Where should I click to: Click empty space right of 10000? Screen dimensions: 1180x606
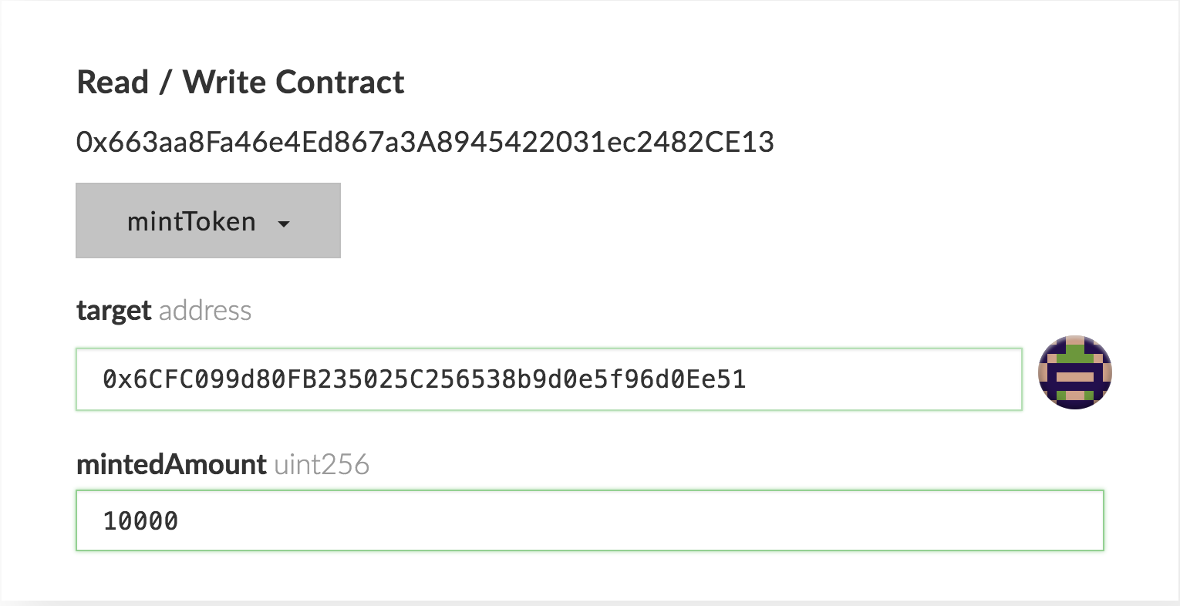click(x=617, y=521)
